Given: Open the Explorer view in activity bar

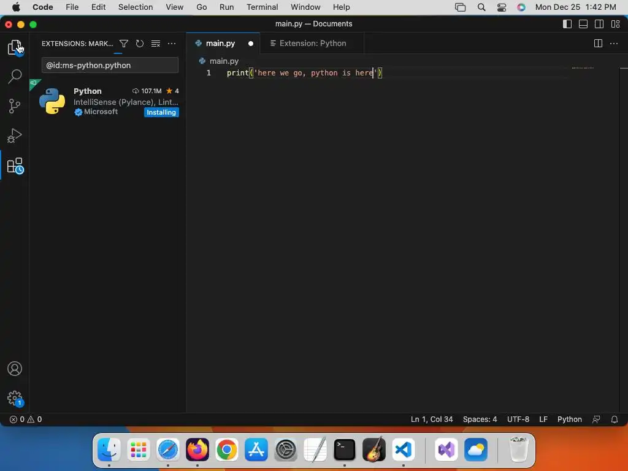Looking at the screenshot, I should [x=15, y=47].
